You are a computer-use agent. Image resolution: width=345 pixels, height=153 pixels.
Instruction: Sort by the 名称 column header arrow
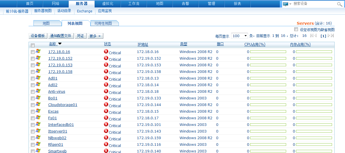pos(60,44)
